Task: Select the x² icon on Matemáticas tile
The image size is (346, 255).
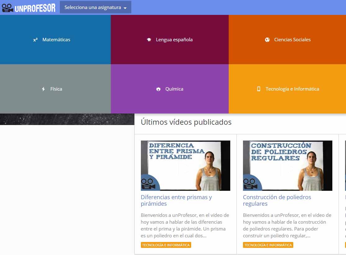Action: 36,40
